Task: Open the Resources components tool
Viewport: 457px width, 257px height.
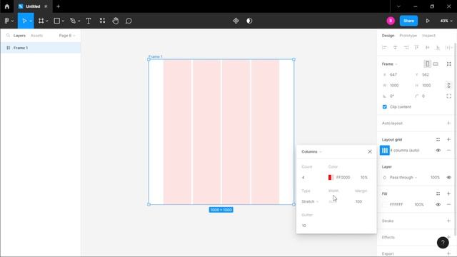Action: pos(102,21)
